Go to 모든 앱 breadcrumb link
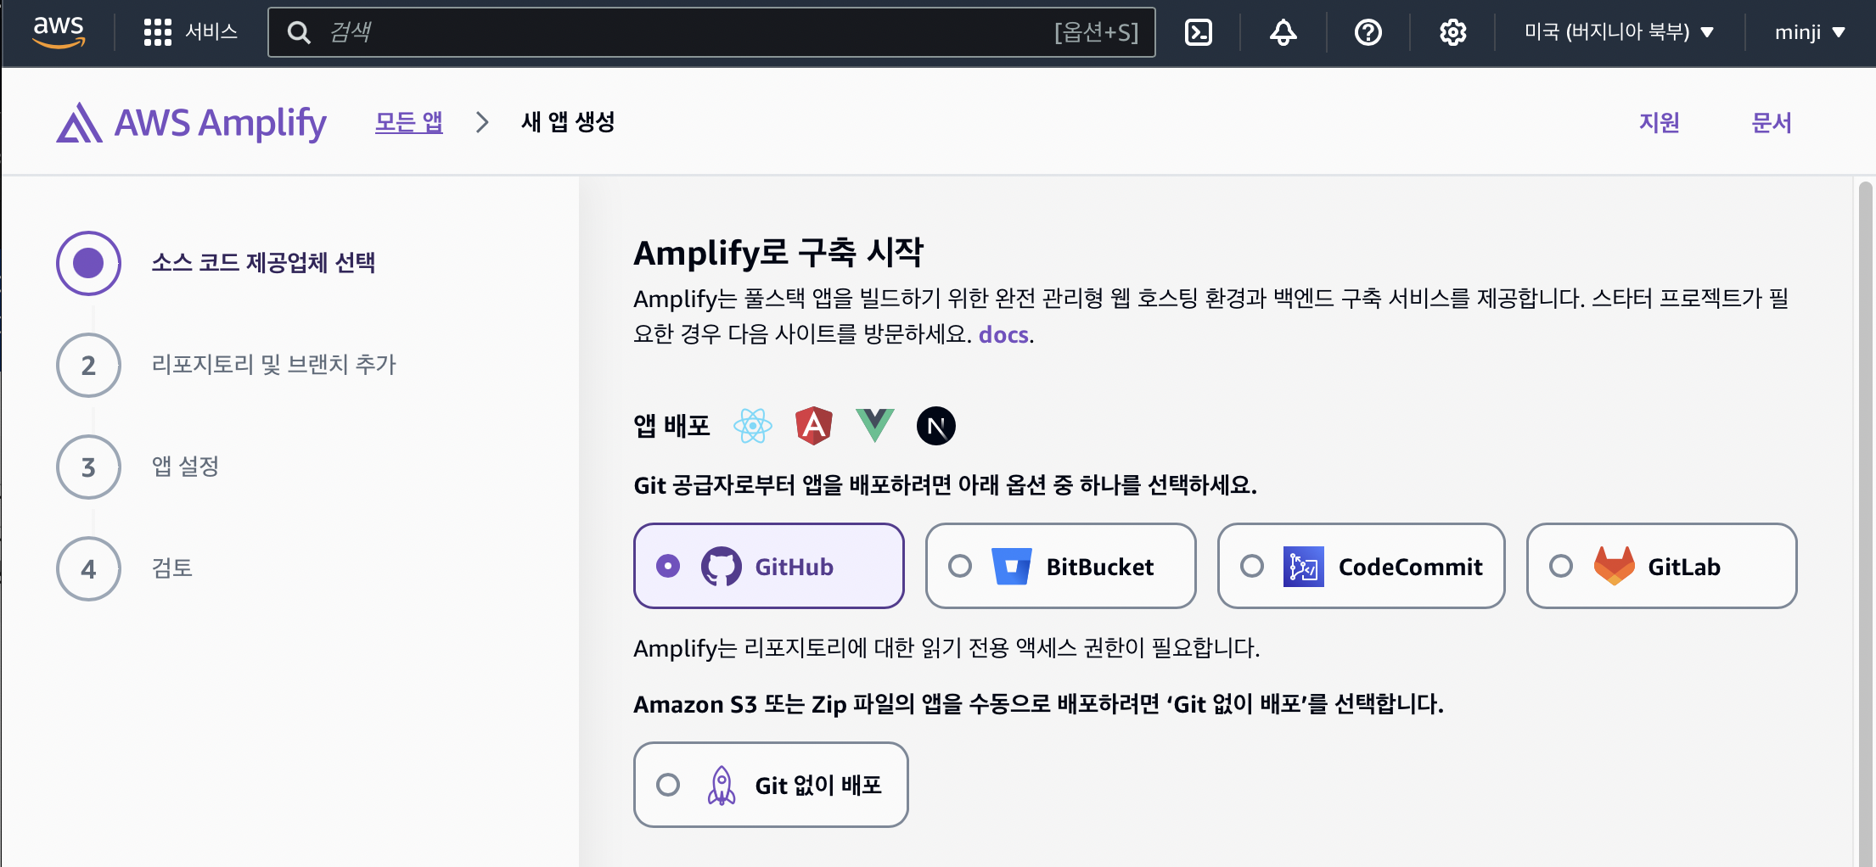1876x867 pixels. pyautogui.click(x=409, y=122)
